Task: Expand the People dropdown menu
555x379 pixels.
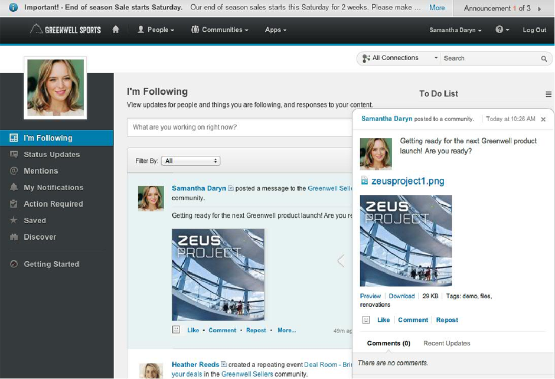Action: coord(156,30)
